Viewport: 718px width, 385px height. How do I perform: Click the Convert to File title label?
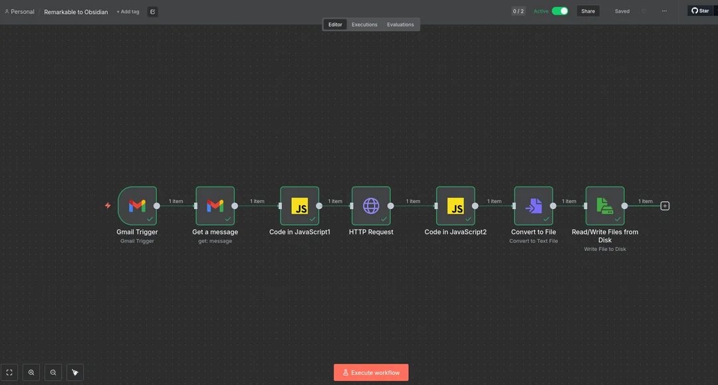click(533, 232)
